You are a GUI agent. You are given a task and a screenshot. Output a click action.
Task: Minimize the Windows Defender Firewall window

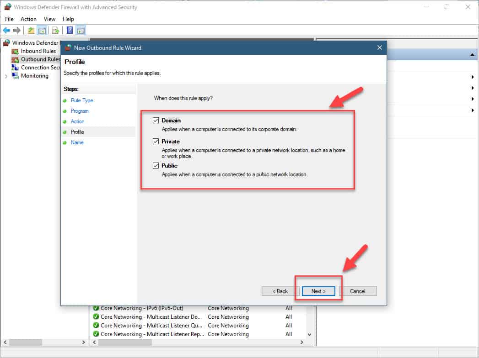click(426, 7)
